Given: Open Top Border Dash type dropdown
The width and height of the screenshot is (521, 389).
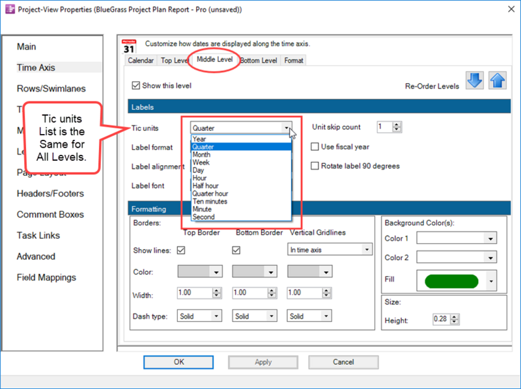Looking at the screenshot, I should [216, 316].
